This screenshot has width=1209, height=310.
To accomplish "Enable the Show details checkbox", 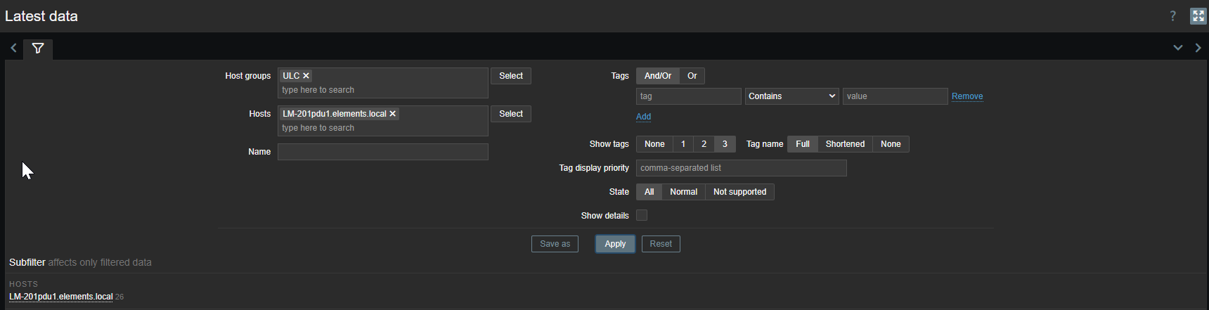I will [x=642, y=216].
